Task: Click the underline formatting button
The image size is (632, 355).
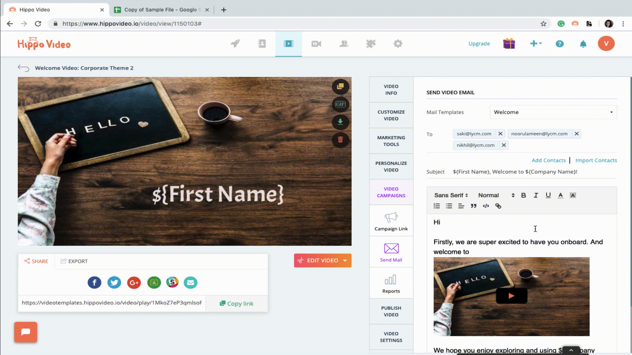Action: pyautogui.click(x=548, y=195)
